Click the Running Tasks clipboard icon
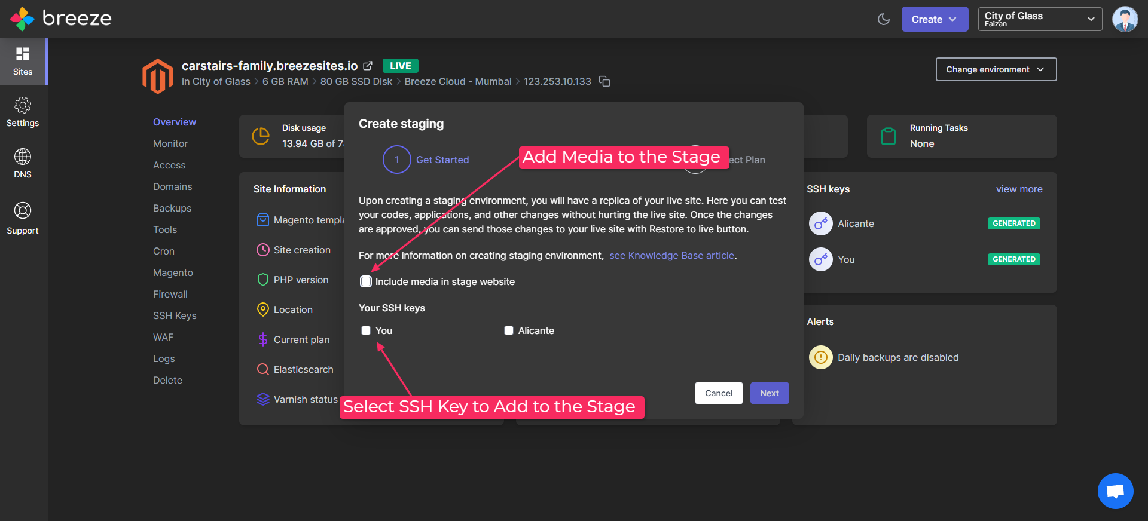Viewport: 1148px width, 521px height. [x=889, y=136]
